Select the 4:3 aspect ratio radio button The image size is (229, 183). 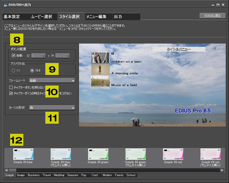[x=13, y=70]
